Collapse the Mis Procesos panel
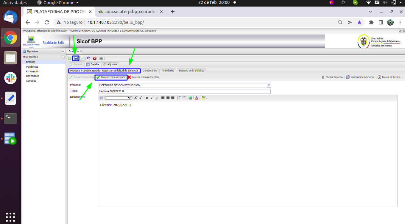Screen dimensions: 405x224 [63, 57]
